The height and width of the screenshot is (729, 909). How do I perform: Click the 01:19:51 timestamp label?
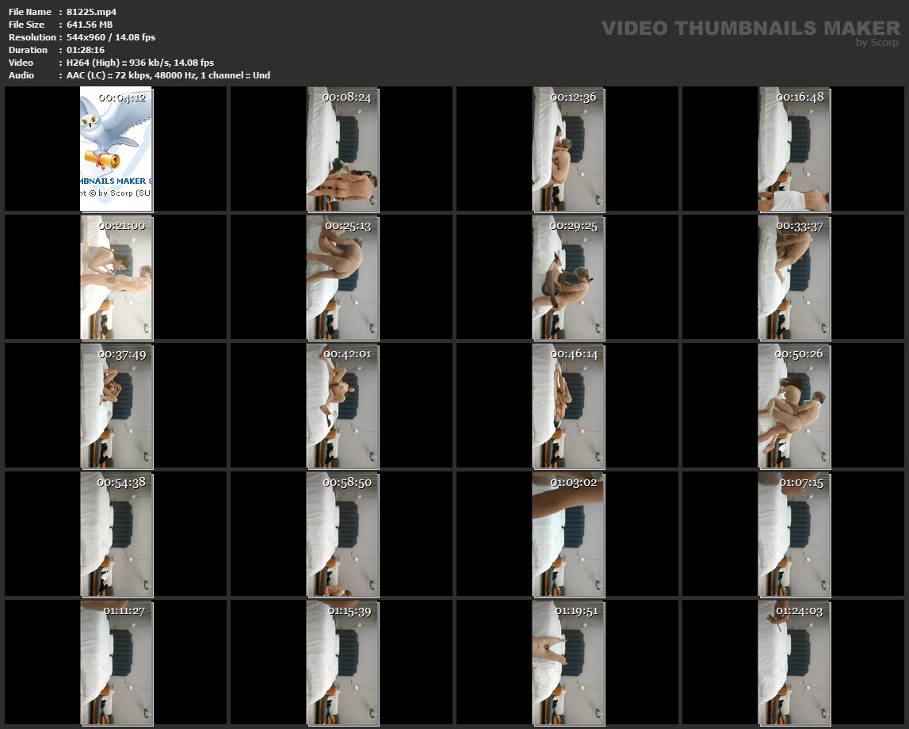click(x=576, y=611)
